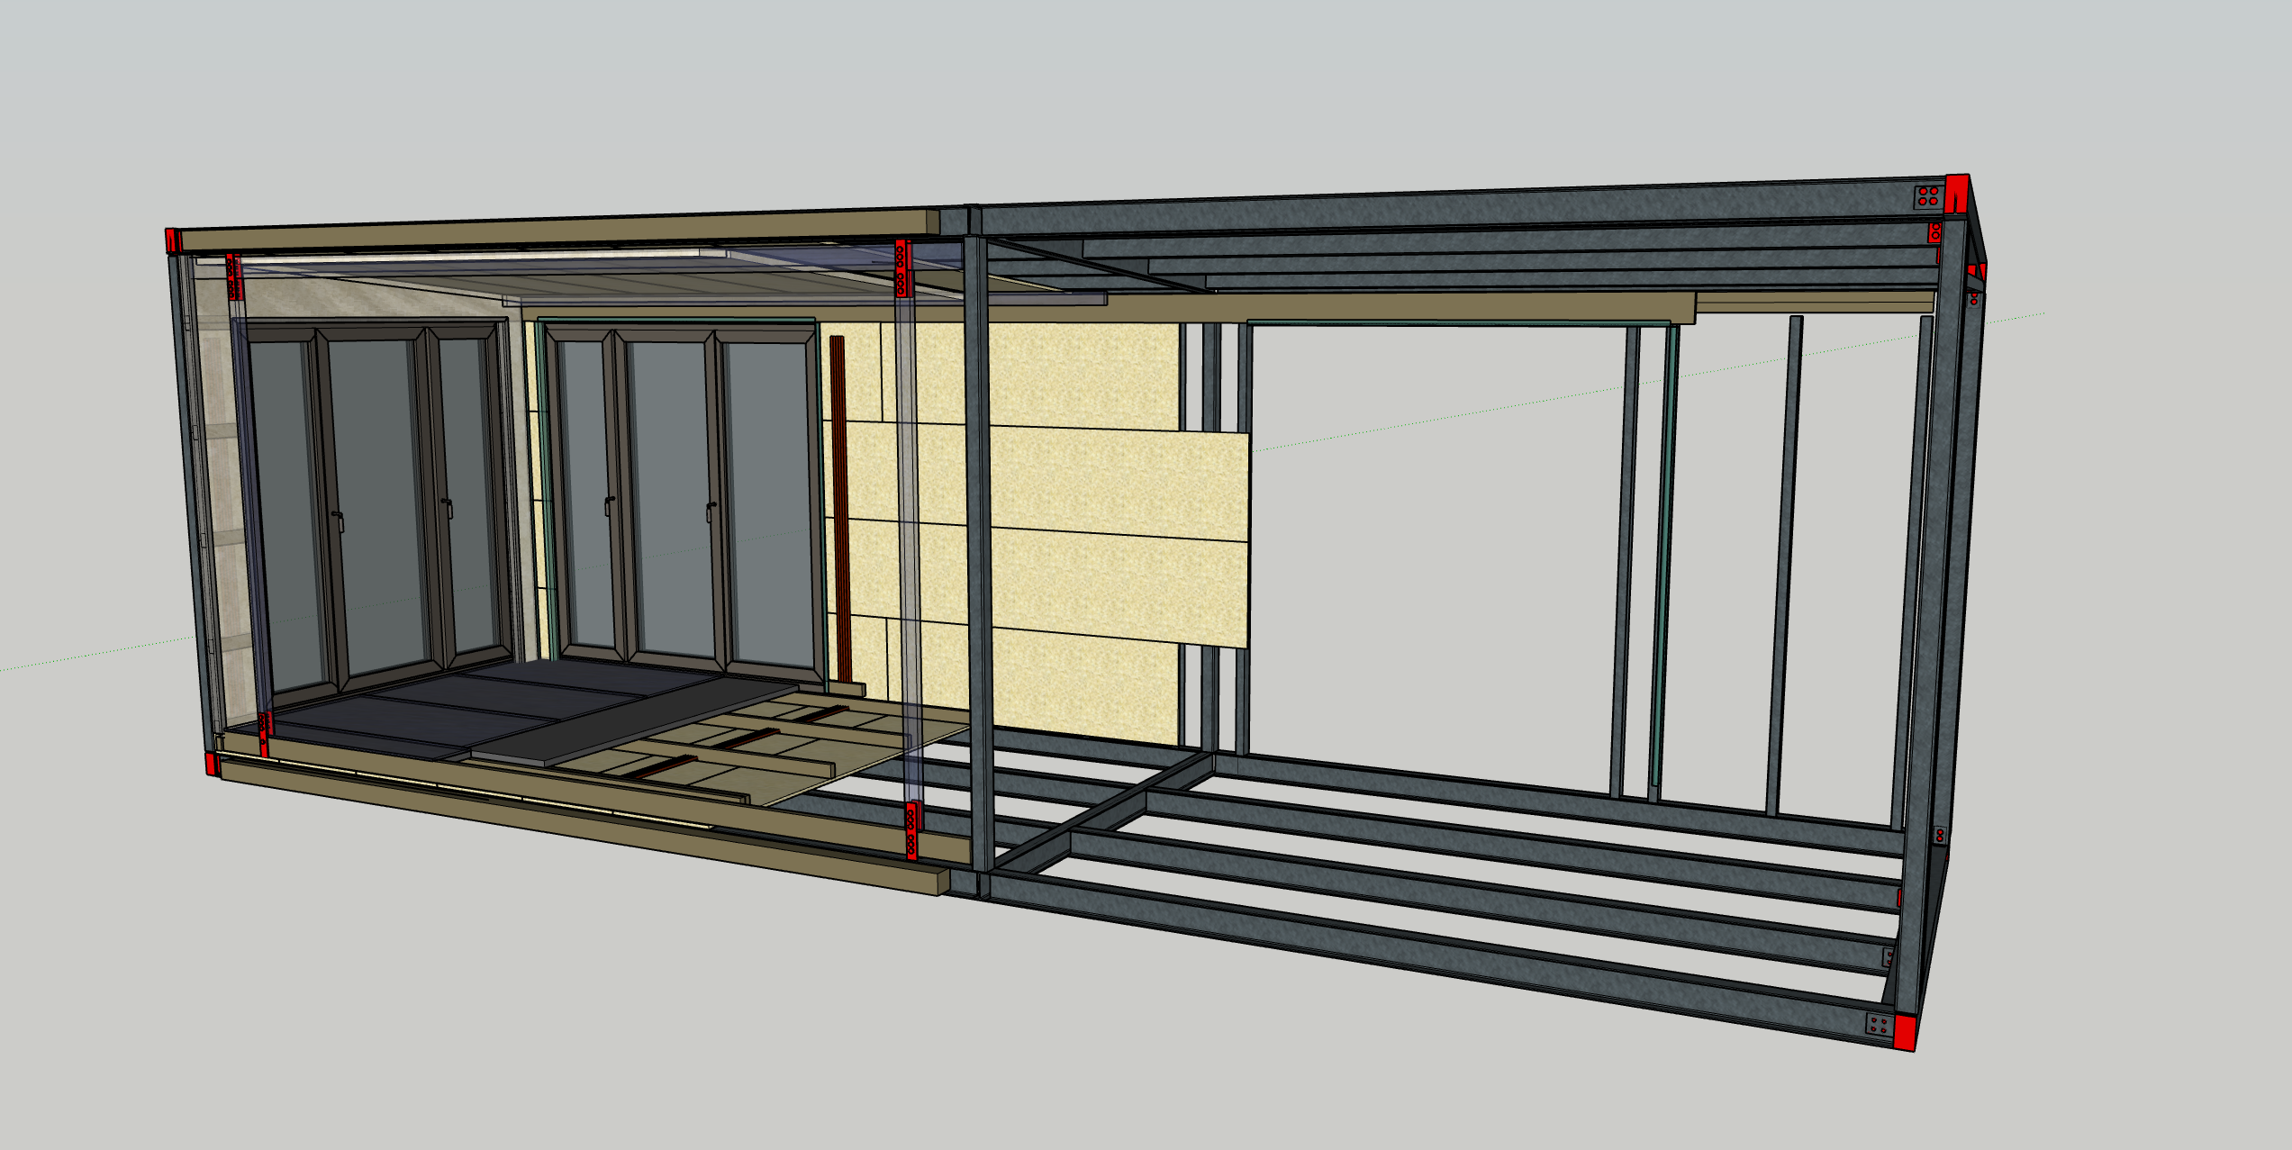Select red perforated bracket at transparent post base

click(911, 830)
